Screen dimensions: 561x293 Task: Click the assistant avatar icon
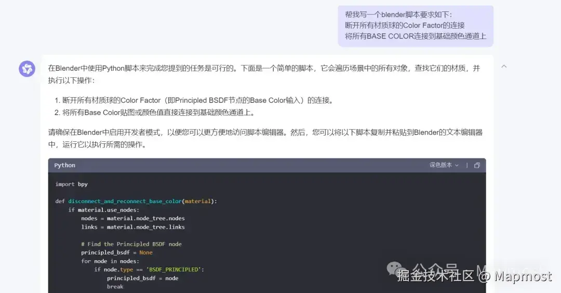click(x=27, y=69)
